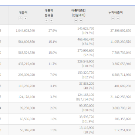Select the 517,251,960 cumulative sales cell
The image size is (135, 135).
point(123,130)
